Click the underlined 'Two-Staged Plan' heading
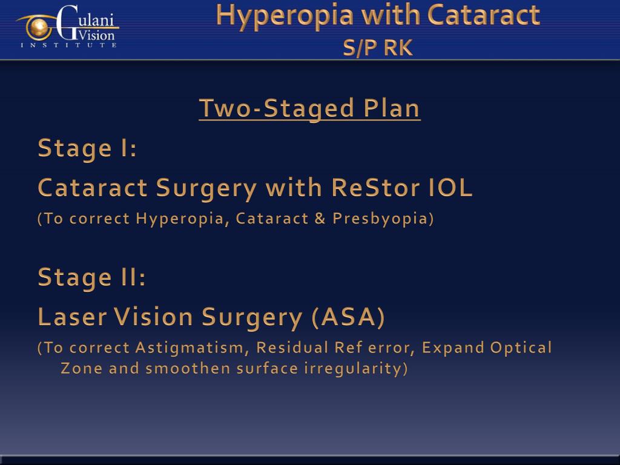The height and width of the screenshot is (465, 620). [309, 108]
